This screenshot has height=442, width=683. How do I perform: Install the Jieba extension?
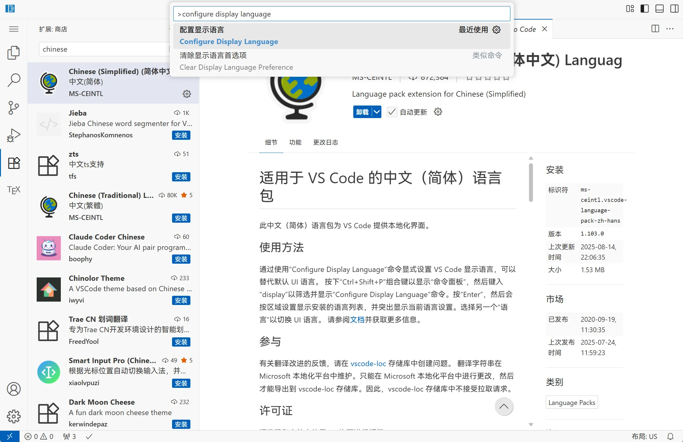click(181, 136)
